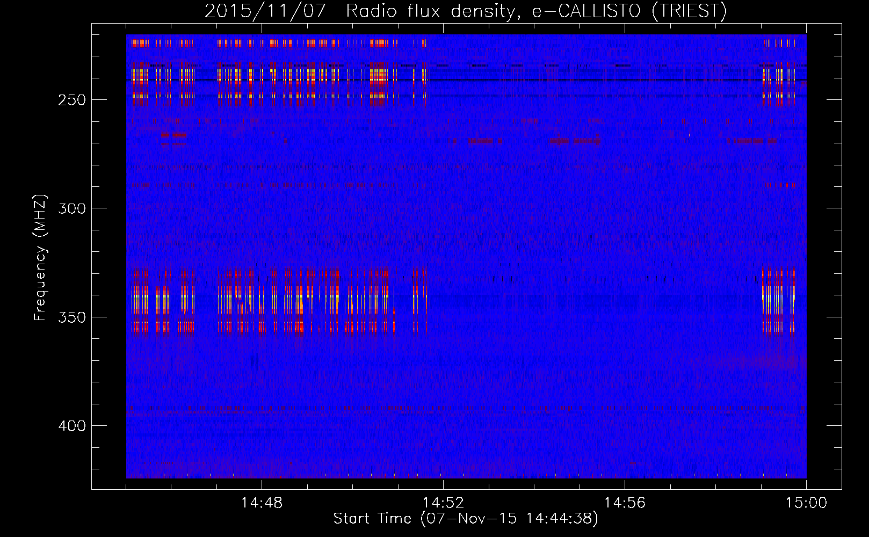869x537 pixels.
Task: Click the 14:52 time tick label
Action: pos(443,503)
